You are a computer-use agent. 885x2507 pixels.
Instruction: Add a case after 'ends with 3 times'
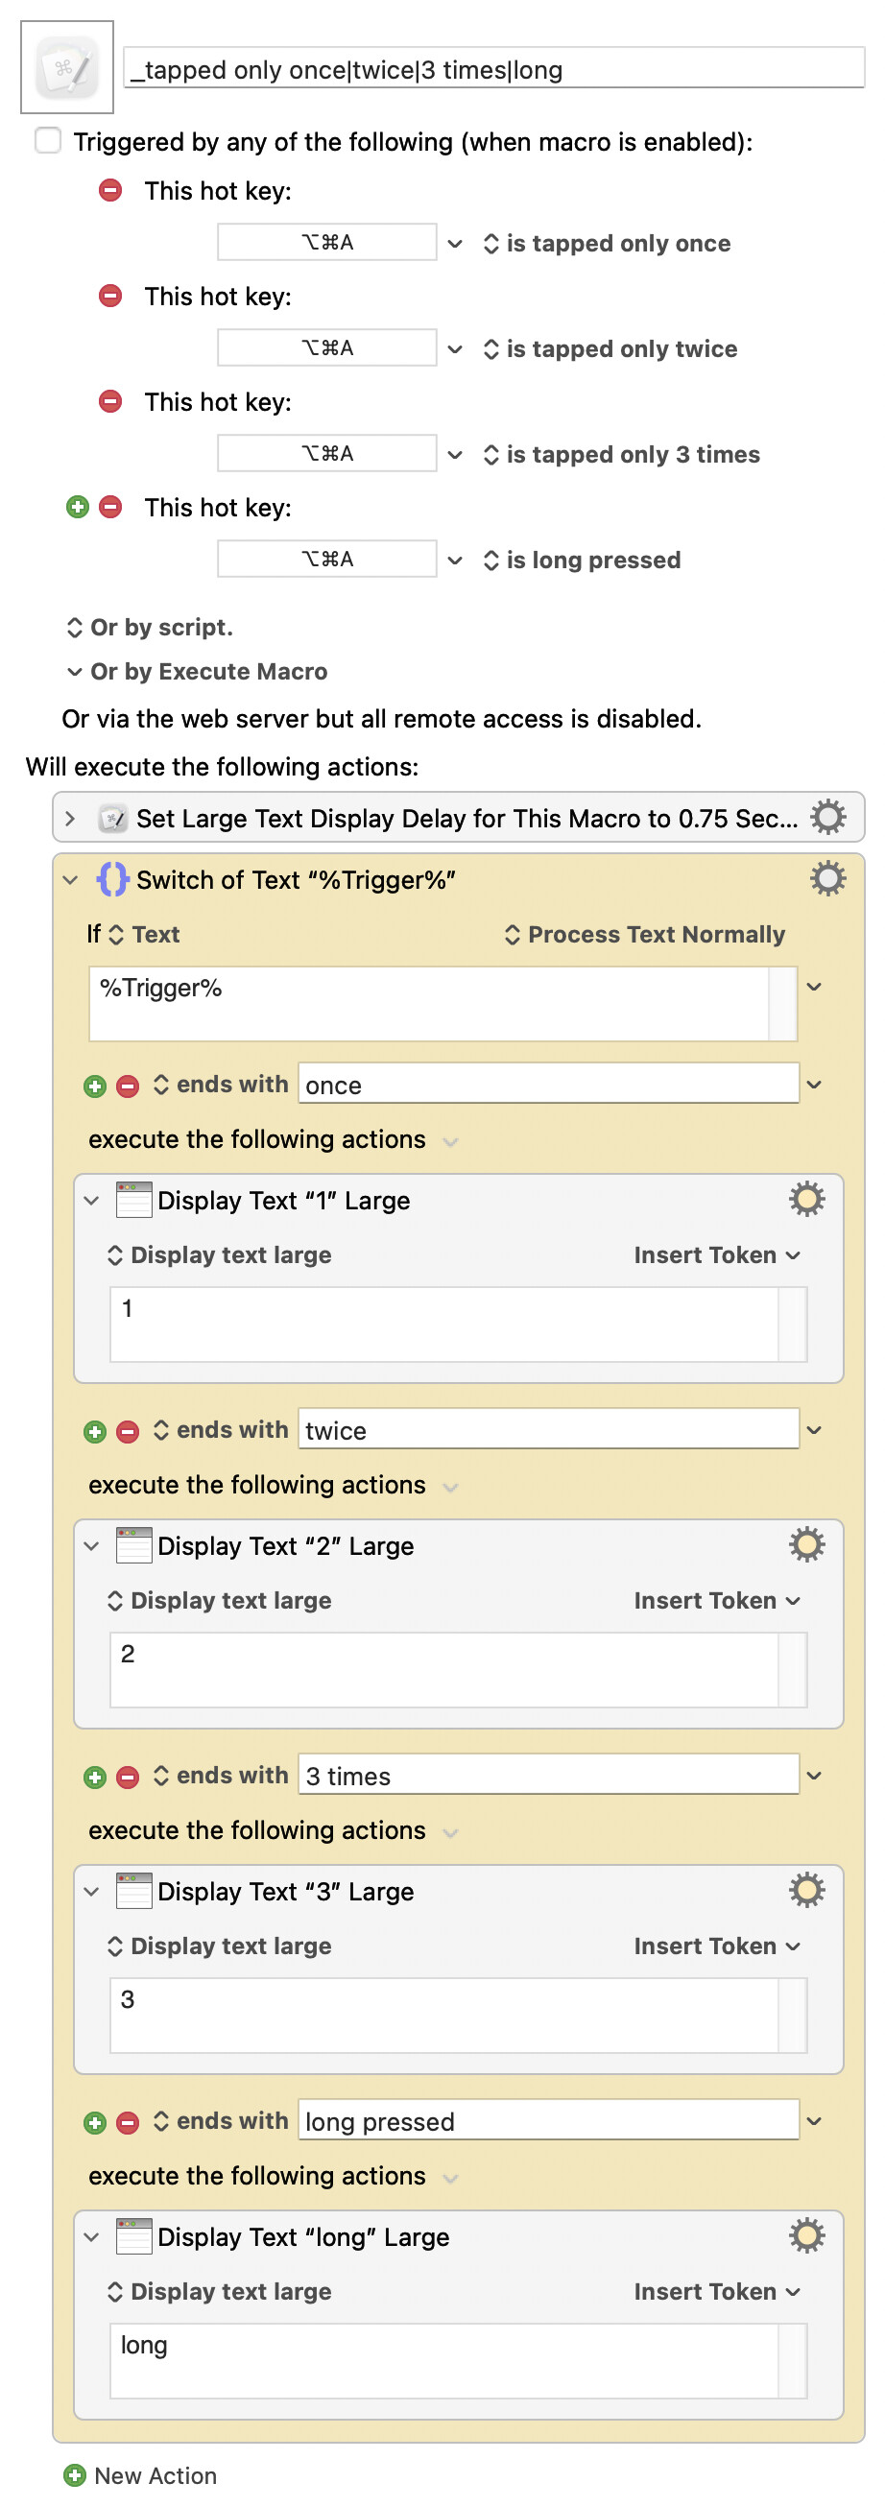tap(94, 1777)
